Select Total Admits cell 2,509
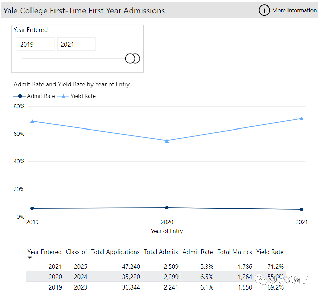Screen dimensions: 319x294 [x=171, y=267]
